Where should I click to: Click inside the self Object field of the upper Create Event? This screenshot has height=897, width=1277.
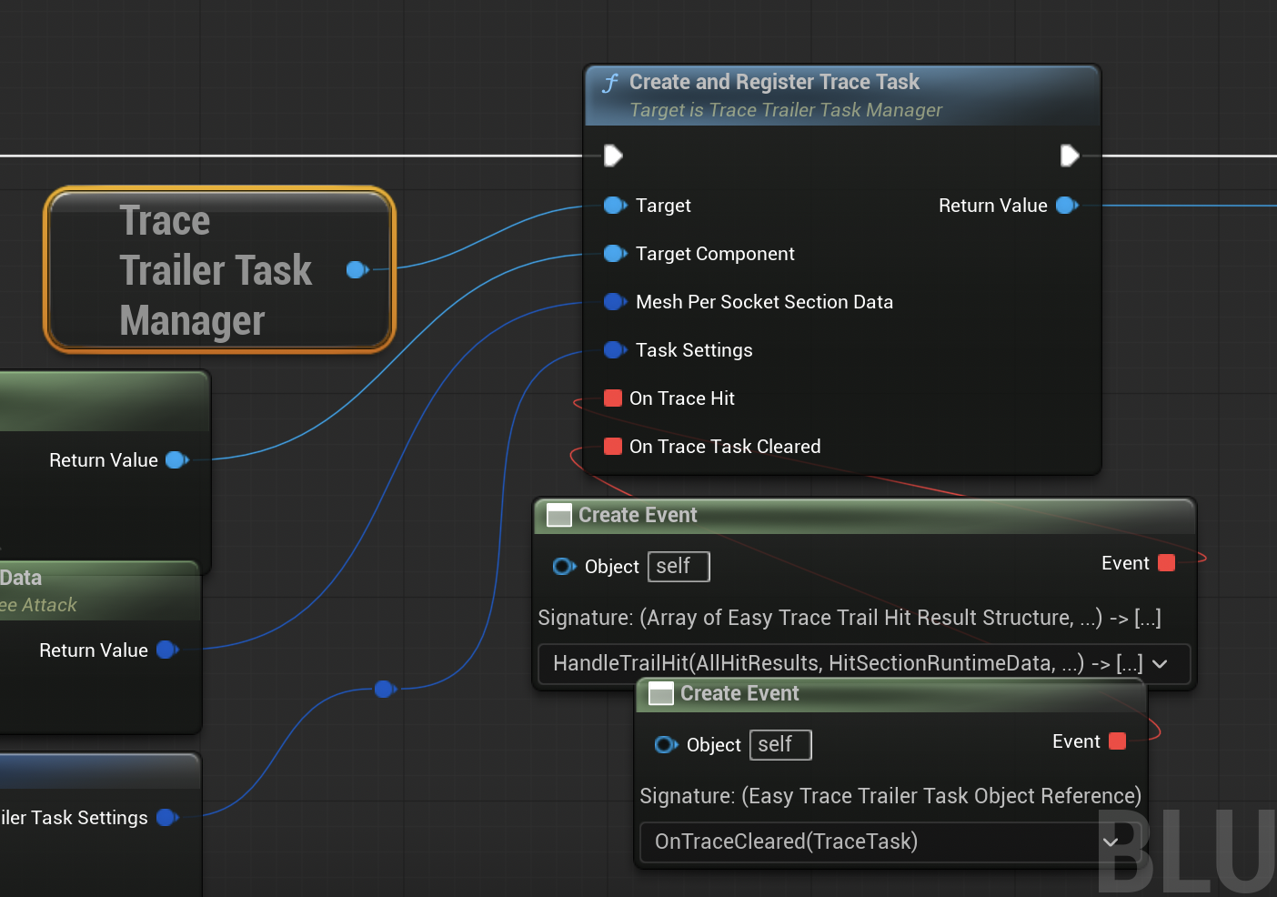click(678, 566)
